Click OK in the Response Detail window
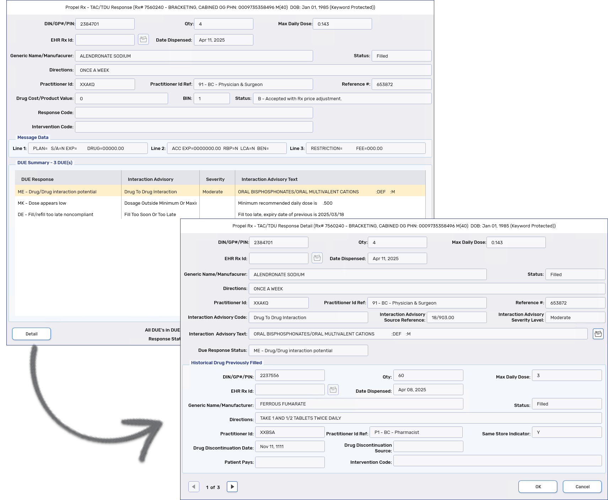The image size is (608, 500). click(x=538, y=486)
